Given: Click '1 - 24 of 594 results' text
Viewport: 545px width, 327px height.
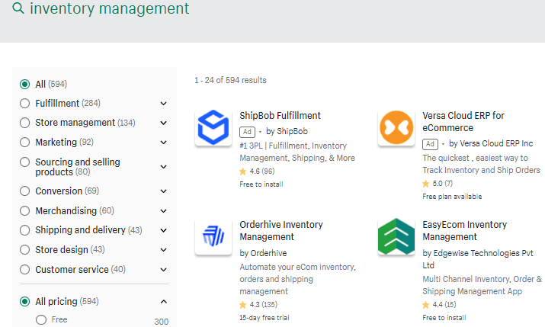Looking at the screenshot, I should pos(230,80).
